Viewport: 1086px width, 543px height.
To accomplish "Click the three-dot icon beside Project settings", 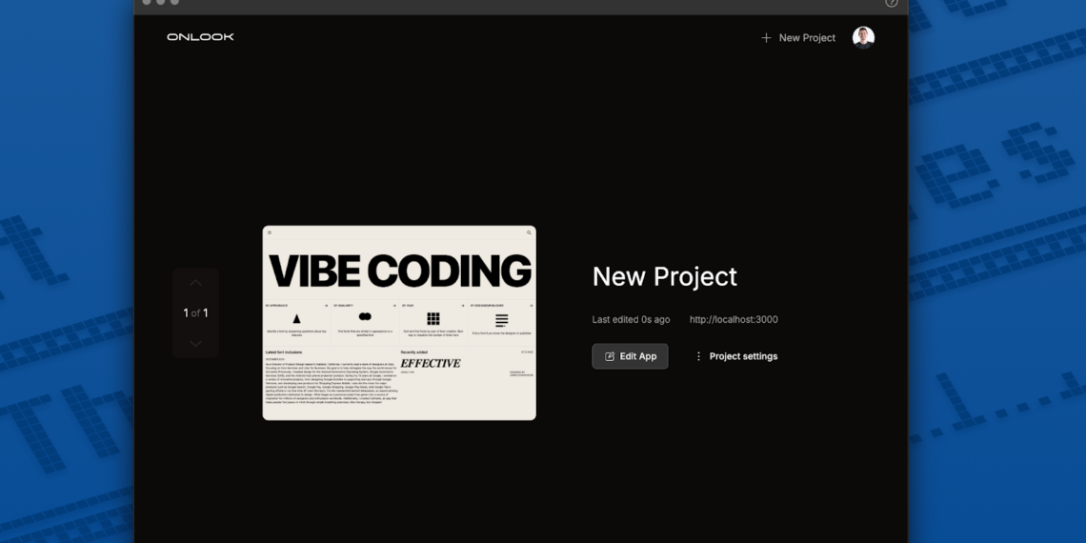I will (x=698, y=356).
